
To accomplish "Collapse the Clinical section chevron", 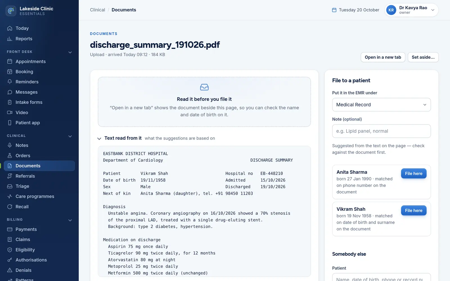I will point(70,136).
